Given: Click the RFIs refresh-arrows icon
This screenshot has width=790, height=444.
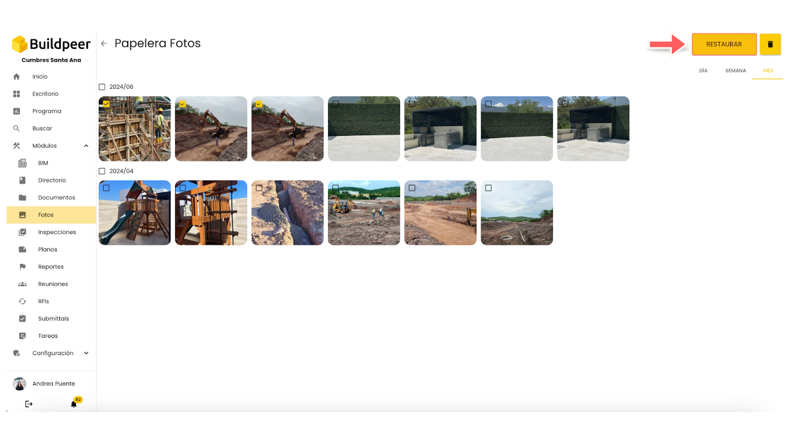Looking at the screenshot, I should tap(22, 301).
